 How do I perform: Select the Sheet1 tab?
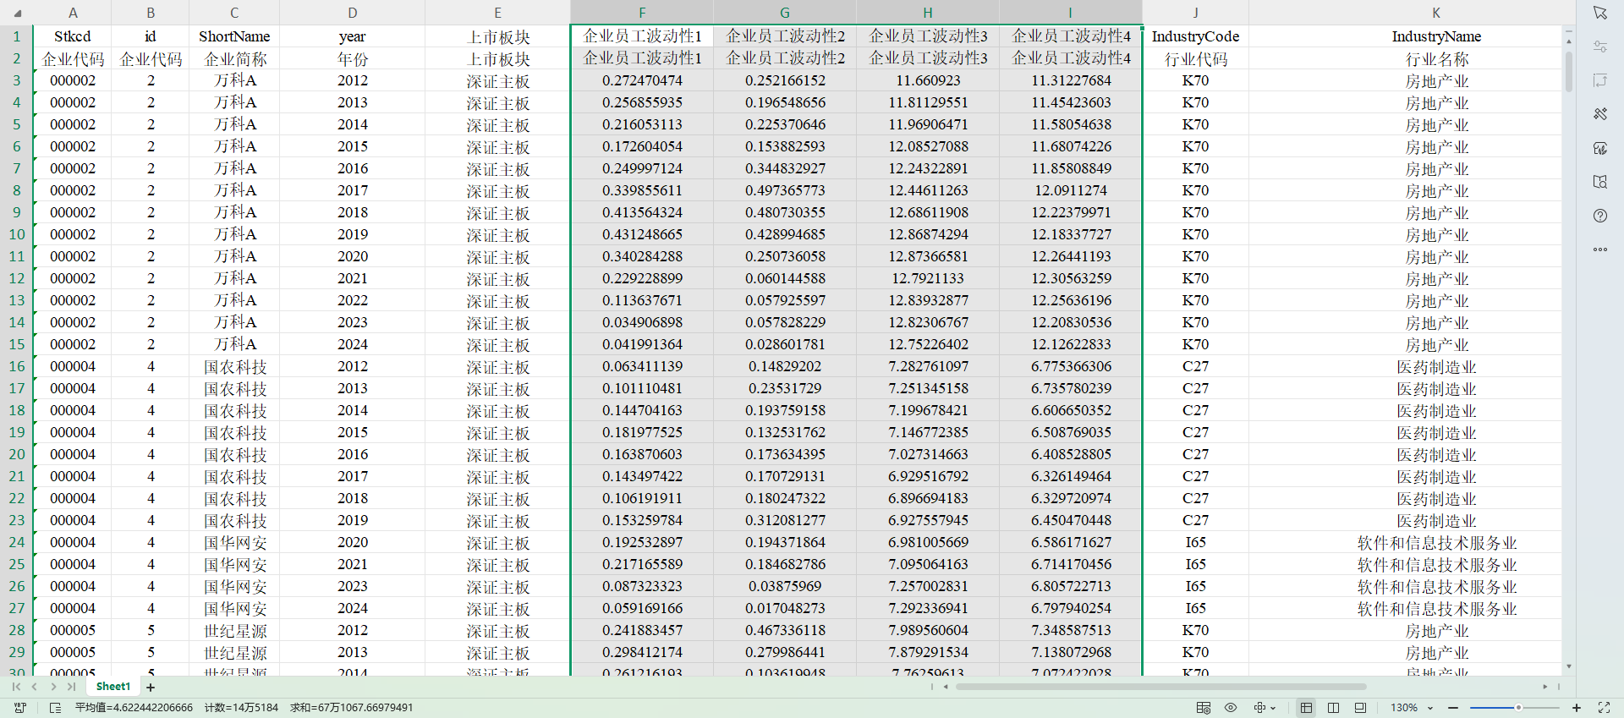pyautogui.click(x=112, y=687)
